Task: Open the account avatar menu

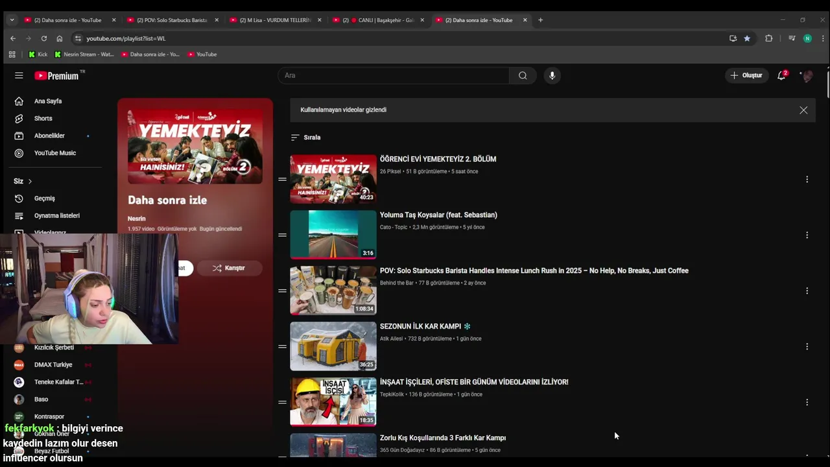Action: [x=807, y=76]
